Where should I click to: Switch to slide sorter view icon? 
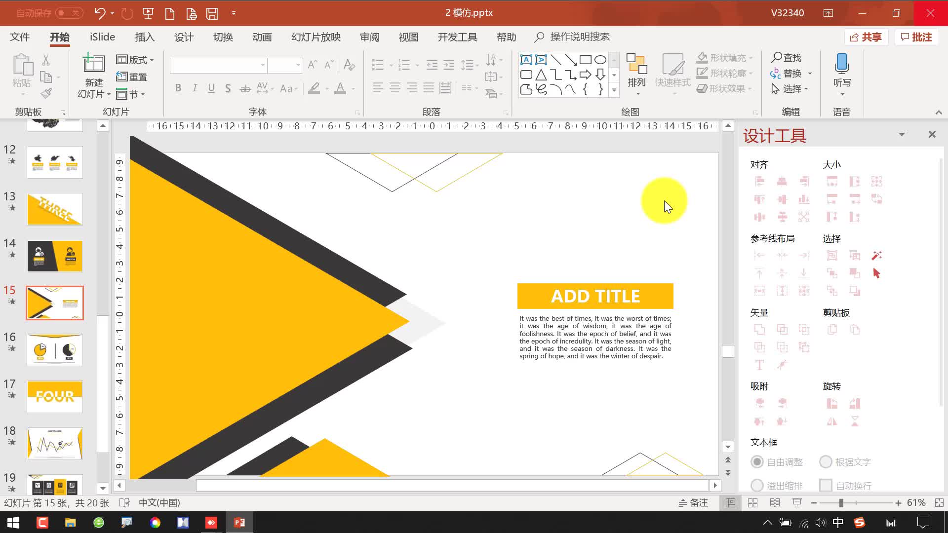click(752, 503)
